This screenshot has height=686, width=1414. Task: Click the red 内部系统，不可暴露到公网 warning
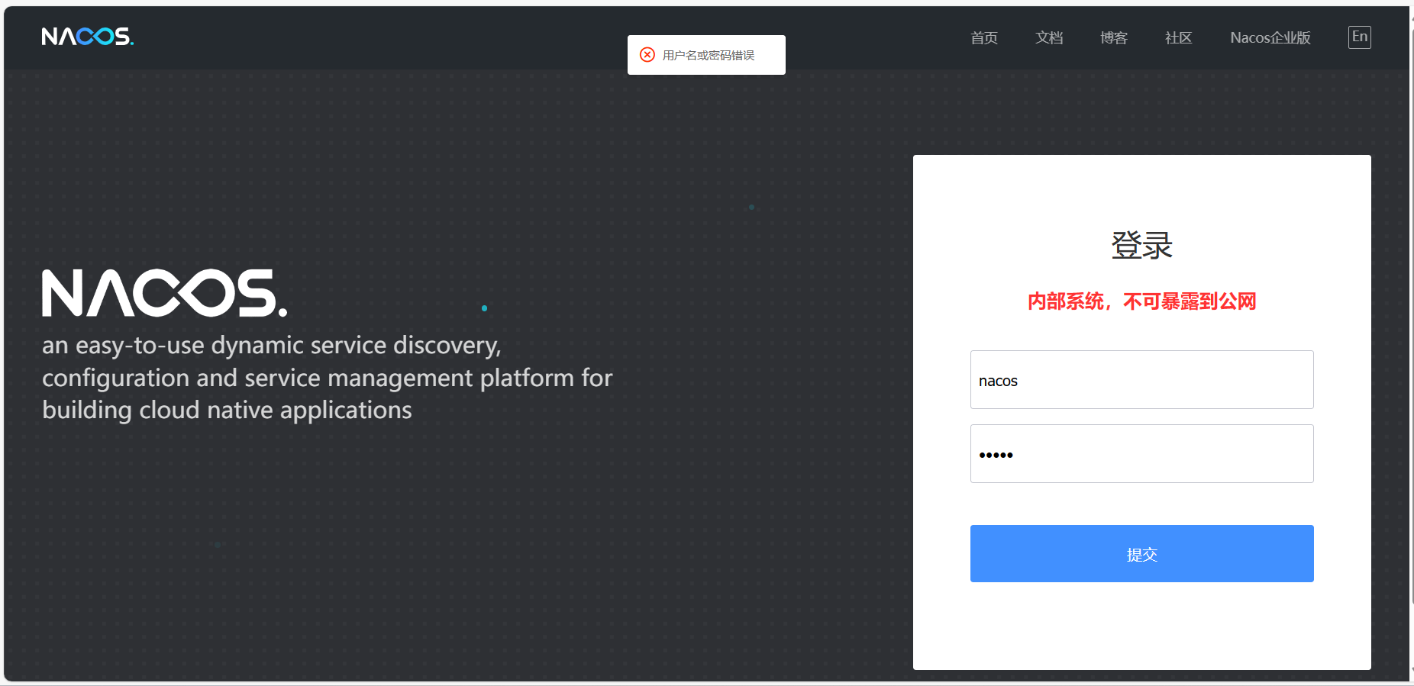tap(1142, 301)
